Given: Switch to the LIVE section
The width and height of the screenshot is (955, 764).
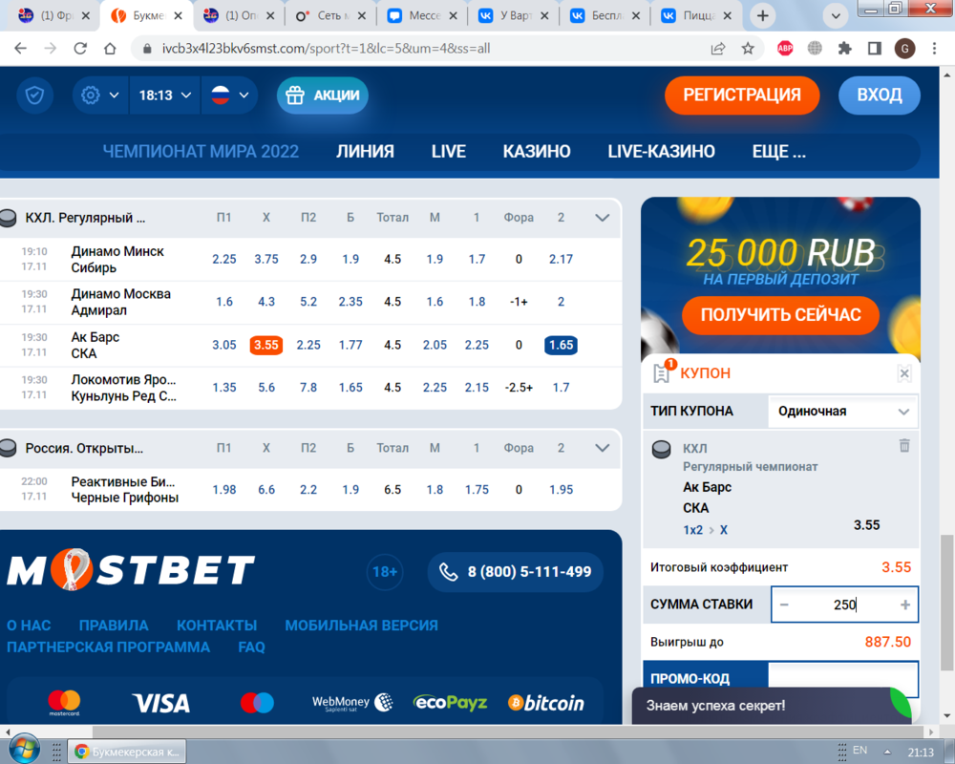Looking at the screenshot, I should tap(448, 151).
